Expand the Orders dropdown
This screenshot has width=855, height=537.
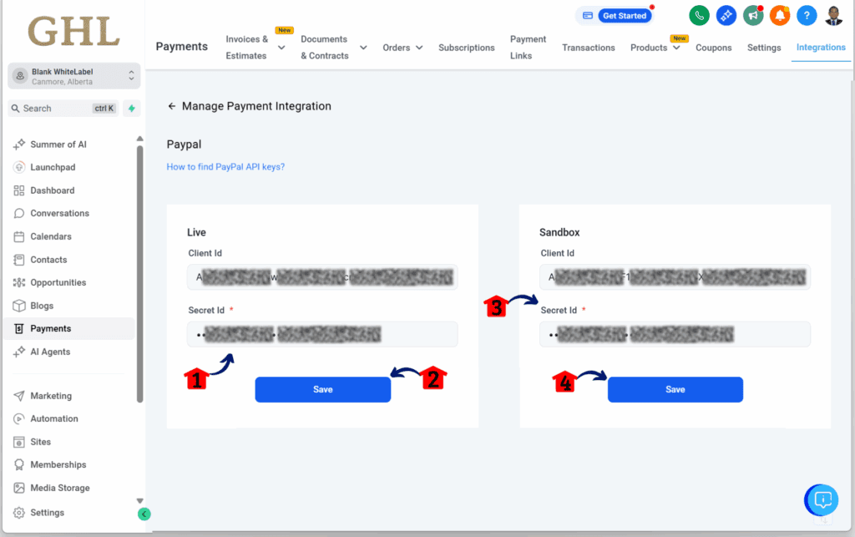click(403, 48)
